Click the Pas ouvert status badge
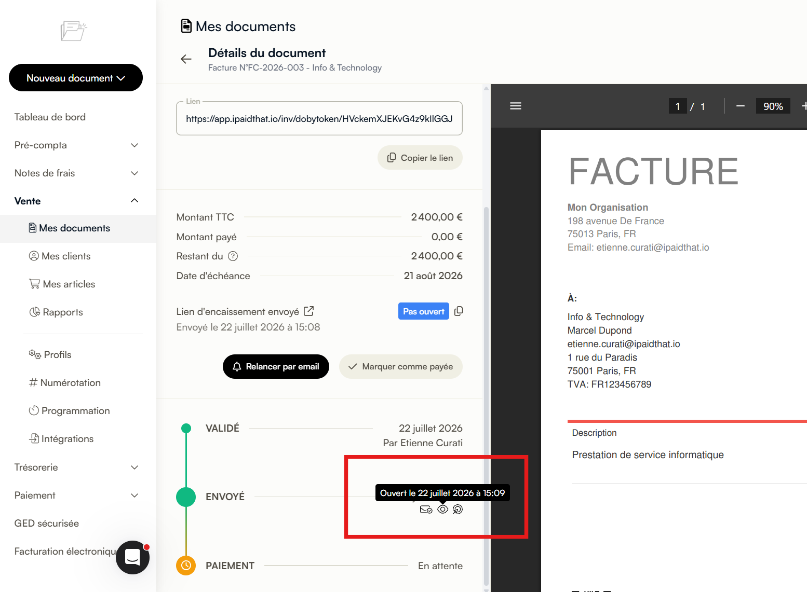 click(x=424, y=311)
